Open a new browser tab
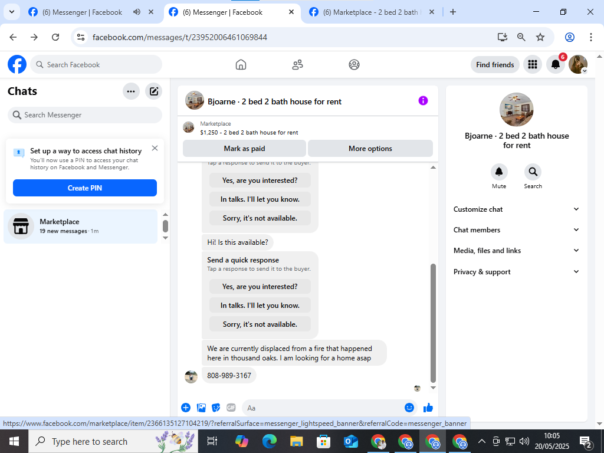 click(x=453, y=12)
